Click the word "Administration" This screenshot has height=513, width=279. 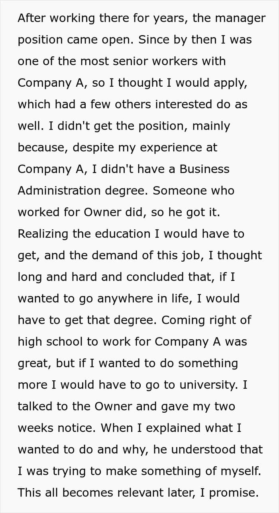60,191
